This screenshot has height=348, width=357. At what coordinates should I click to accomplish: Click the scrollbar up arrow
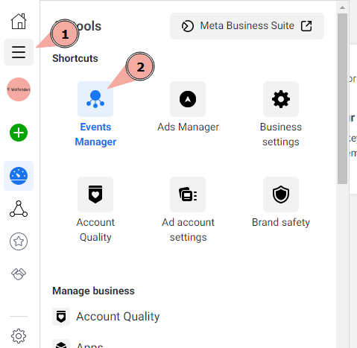[342, 7]
